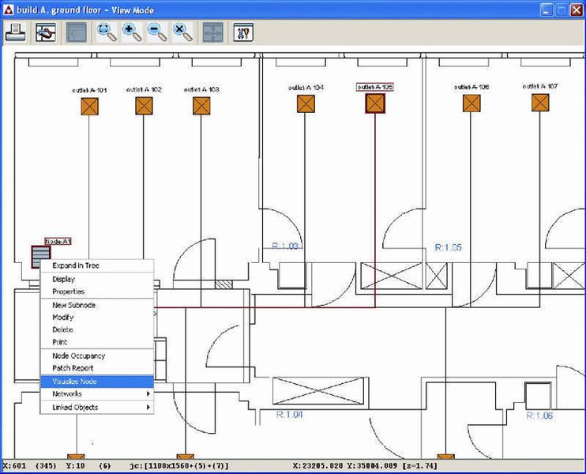This screenshot has width=586, height=474.
Task: Click room label R:1.05
Action: [448, 247]
